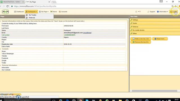Click the Cell number label
The width and height of the screenshot is (180, 101).
click(6, 35)
